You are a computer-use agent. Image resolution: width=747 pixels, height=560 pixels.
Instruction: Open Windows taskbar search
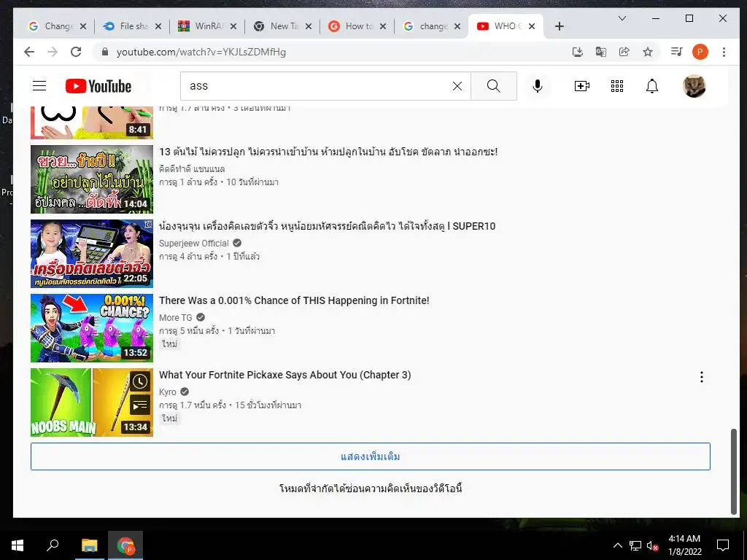click(53, 545)
